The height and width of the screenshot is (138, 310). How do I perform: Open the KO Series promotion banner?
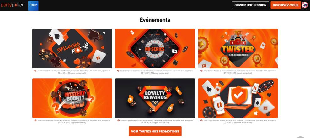(x=155, y=49)
